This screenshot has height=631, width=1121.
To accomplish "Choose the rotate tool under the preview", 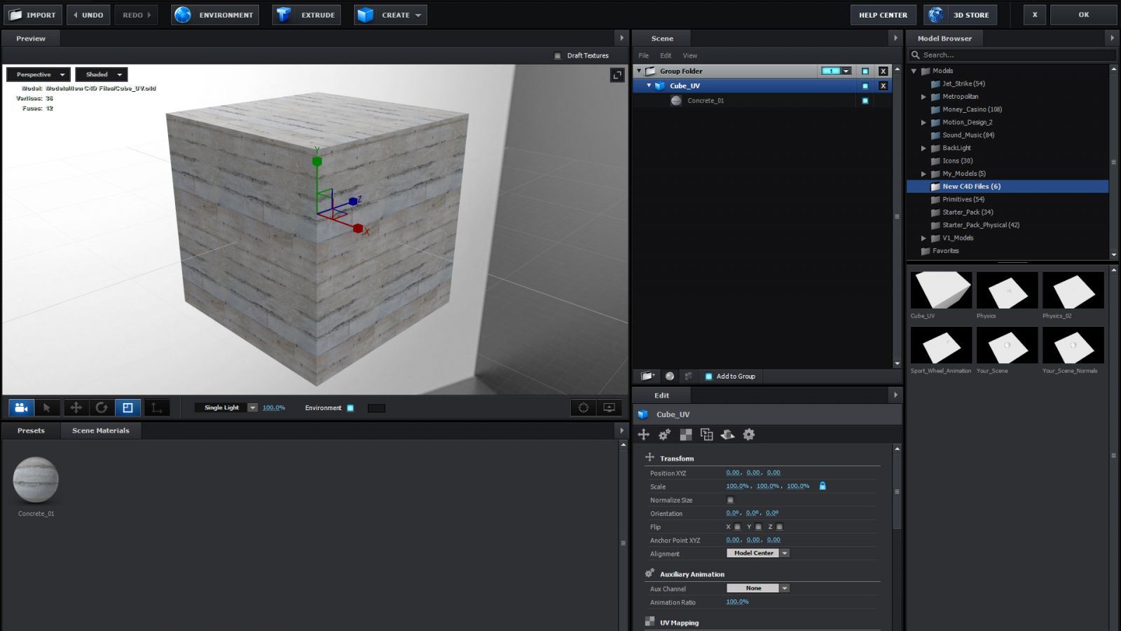I will pyautogui.click(x=102, y=407).
